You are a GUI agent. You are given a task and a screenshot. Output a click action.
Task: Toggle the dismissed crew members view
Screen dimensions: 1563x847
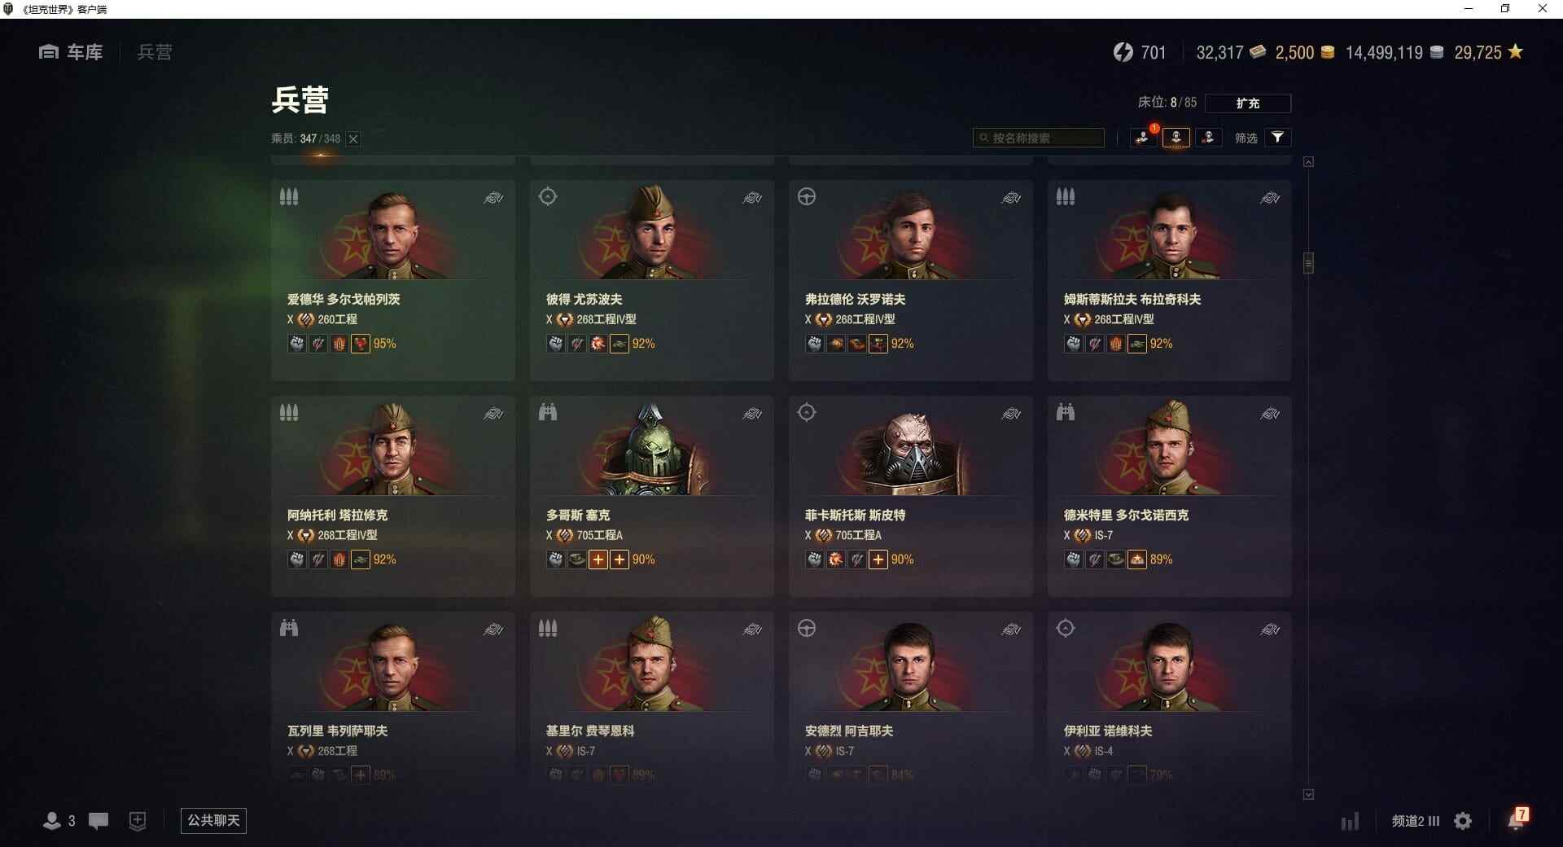click(1208, 138)
